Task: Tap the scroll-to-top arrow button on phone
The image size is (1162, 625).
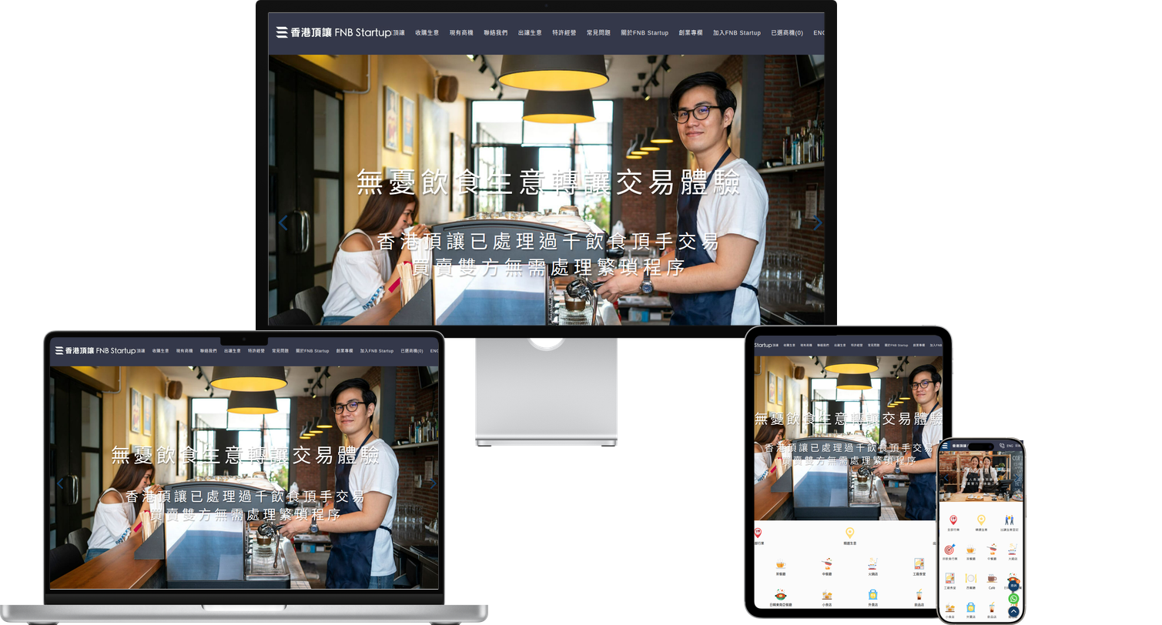Action: tap(1013, 612)
